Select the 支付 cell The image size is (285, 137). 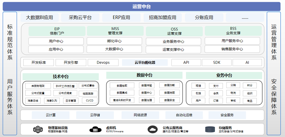pos(216,86)
